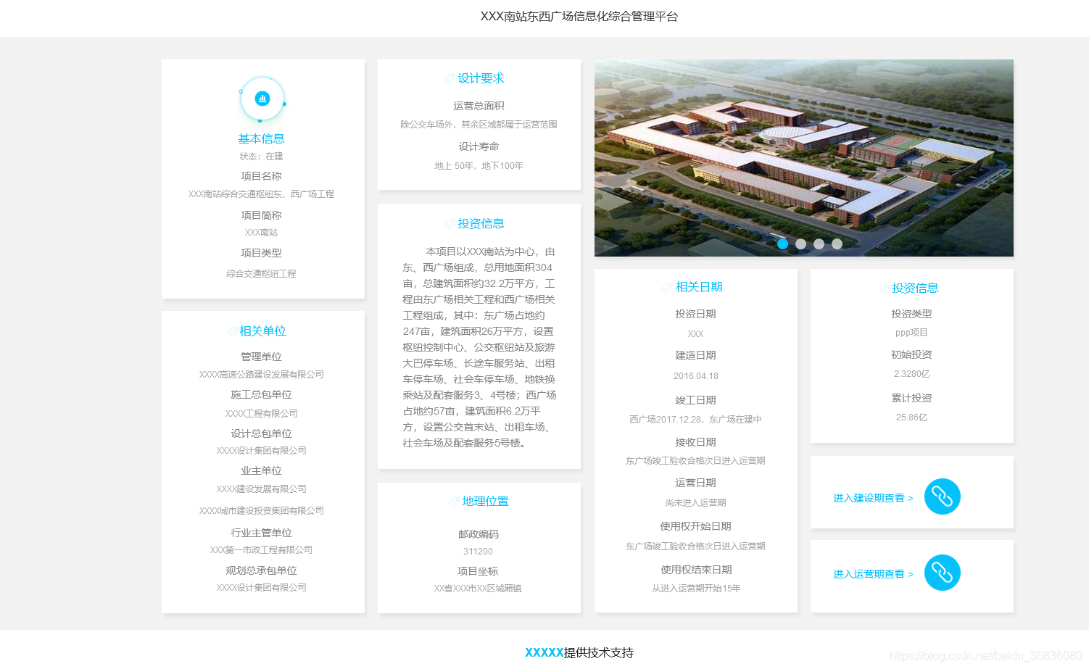Image resolution: width=1089 pixels, height=669 pixels.
Task: Select the fourth carousel dot indicator
Action: pos(837,244)
